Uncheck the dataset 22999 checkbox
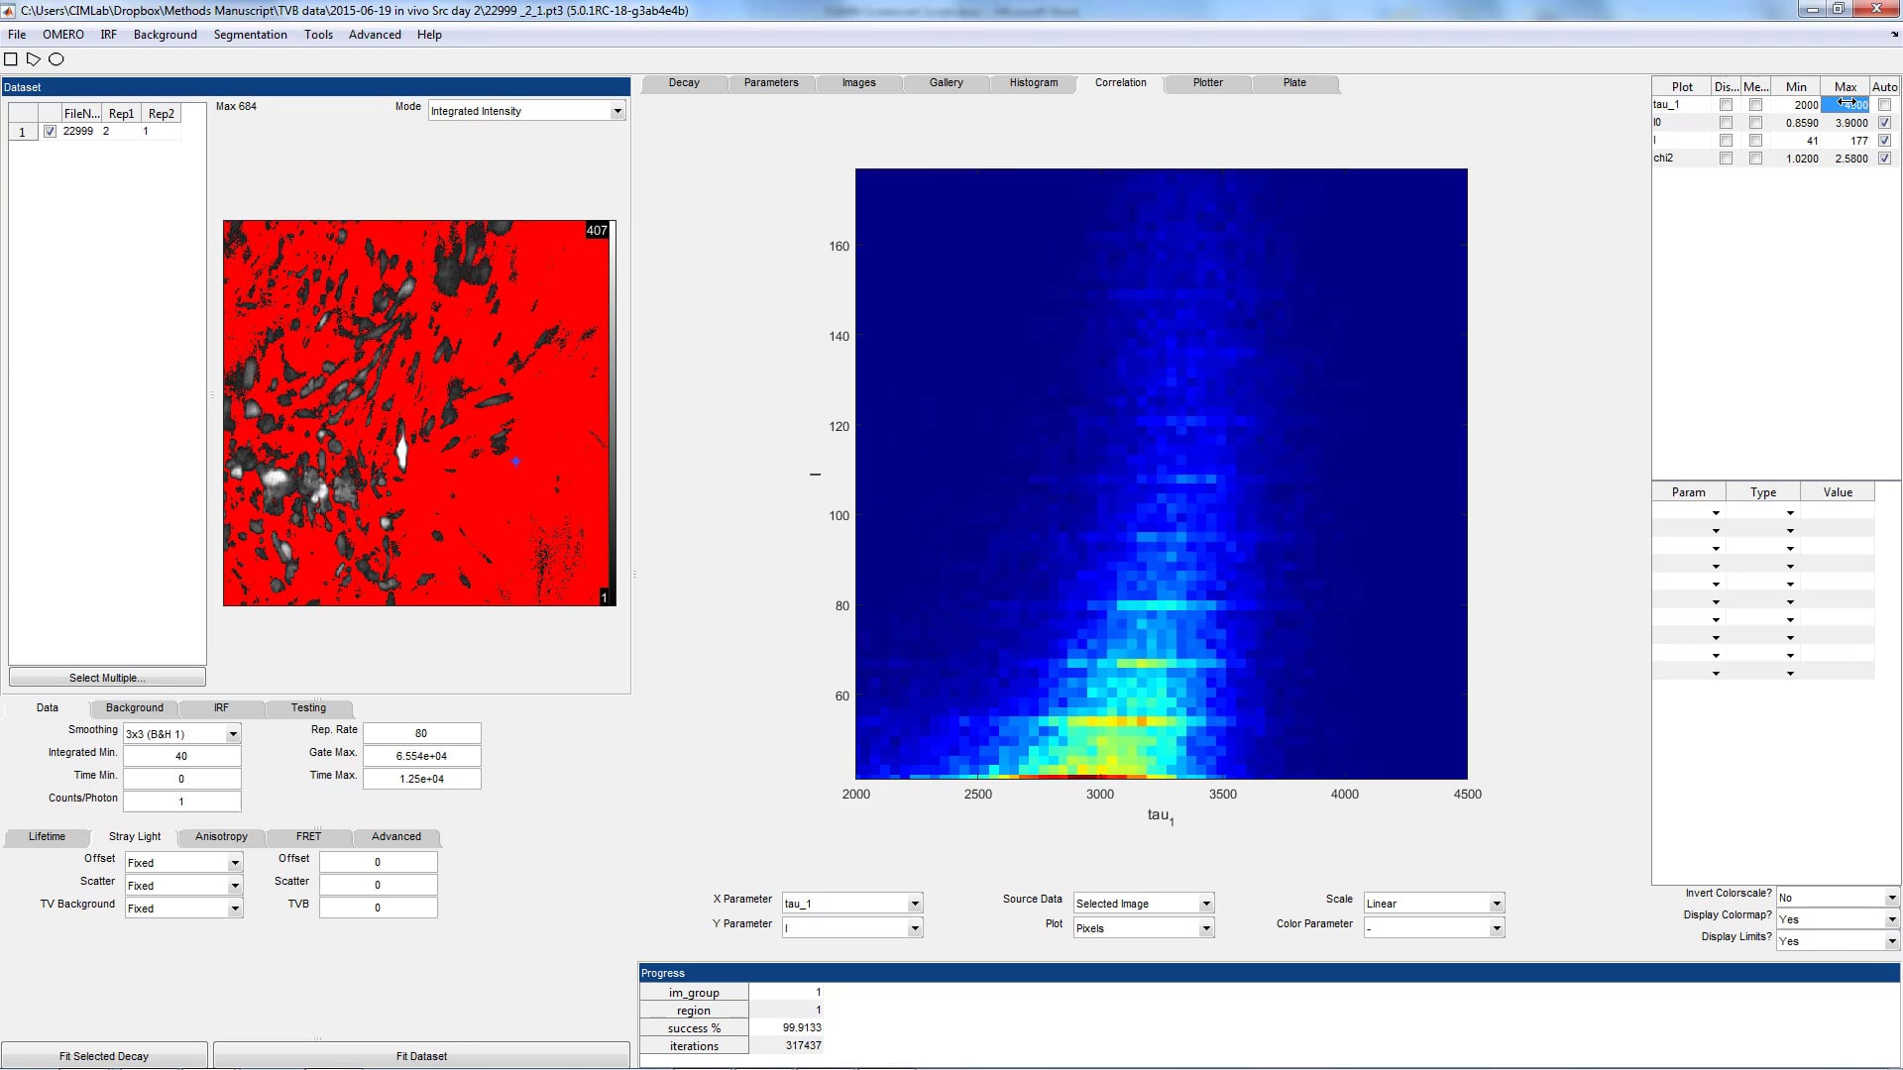The height and width of the screenshot is (1070, 1903). (x=51, y=130)
